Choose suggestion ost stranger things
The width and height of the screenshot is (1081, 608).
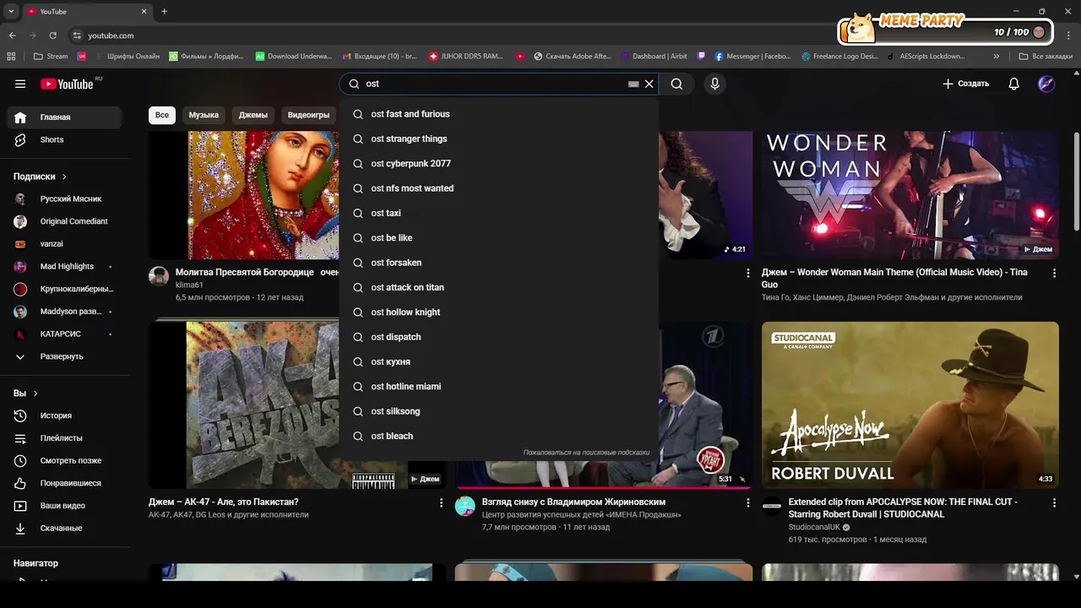498,138
